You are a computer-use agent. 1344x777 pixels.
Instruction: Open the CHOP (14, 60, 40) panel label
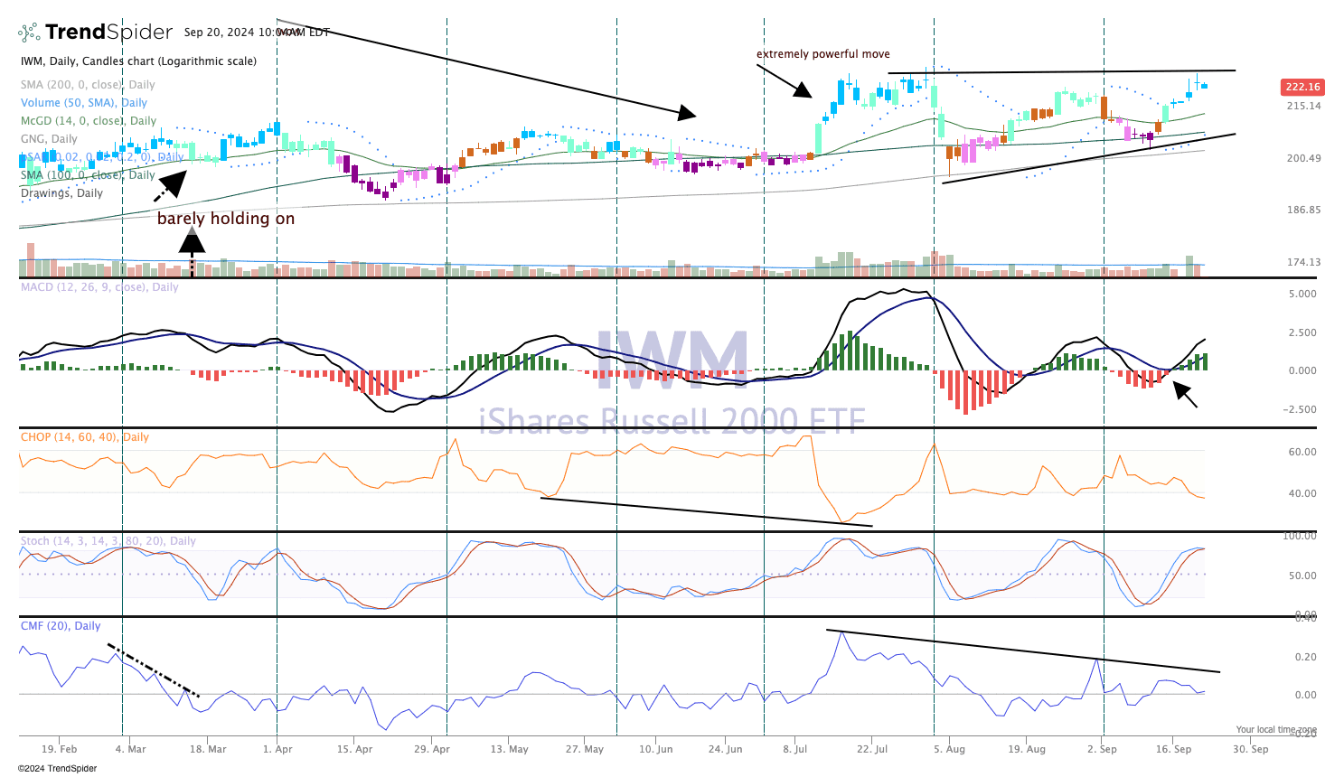pyautogui.click(x=85, y=437)
